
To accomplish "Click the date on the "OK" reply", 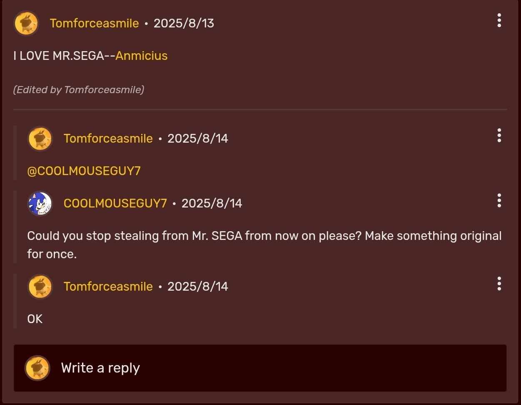I will pos(198,286).
